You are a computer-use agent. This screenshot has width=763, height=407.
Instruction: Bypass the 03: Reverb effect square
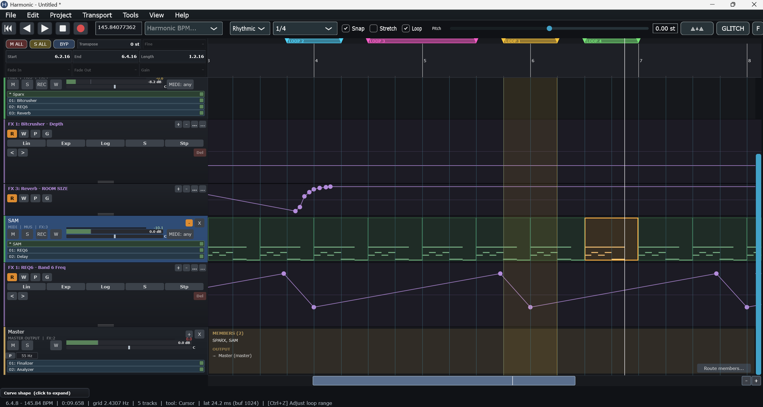[201, 113]
